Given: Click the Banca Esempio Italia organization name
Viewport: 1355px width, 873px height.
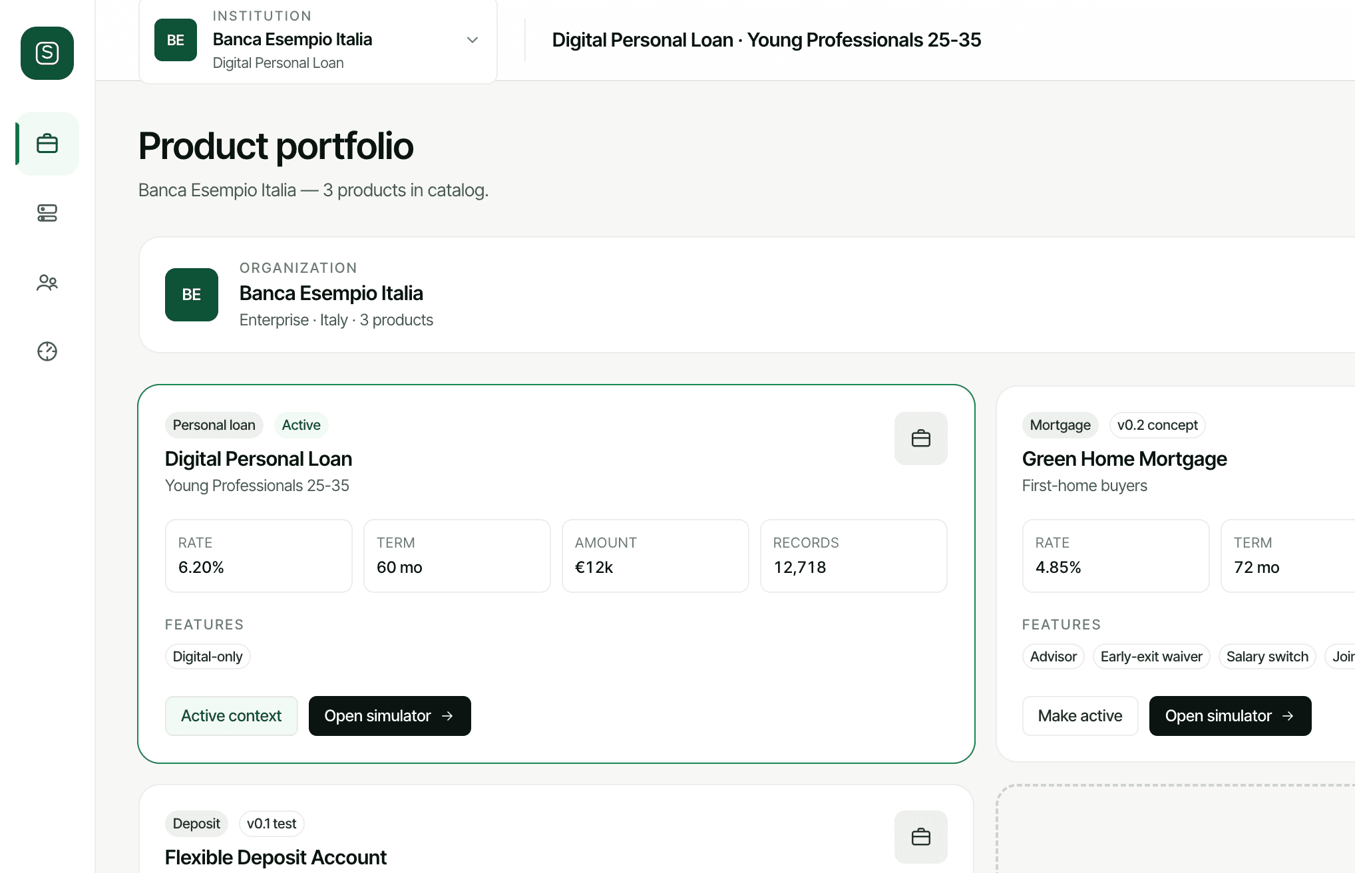Looking at the screenshot, I should (x=331, y=293).
